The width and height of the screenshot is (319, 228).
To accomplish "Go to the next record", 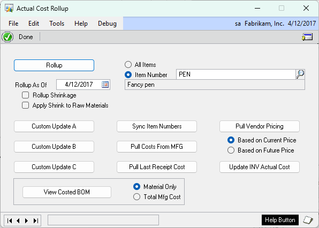I will [26, 221].
